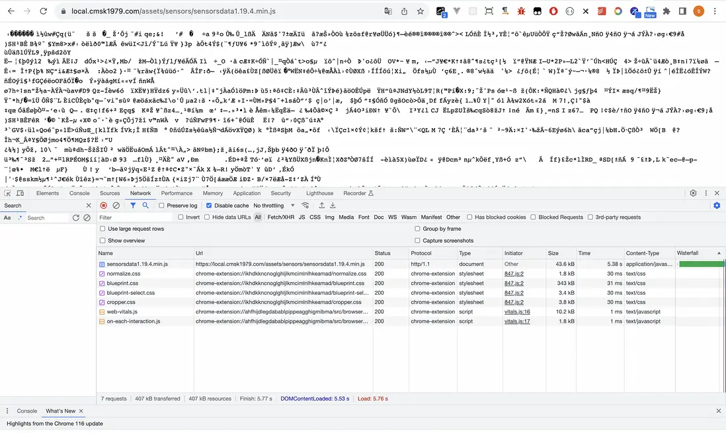726x433 pixels.
Task: Open initiator link vitals.js:17
Action: tap(517, 321)
